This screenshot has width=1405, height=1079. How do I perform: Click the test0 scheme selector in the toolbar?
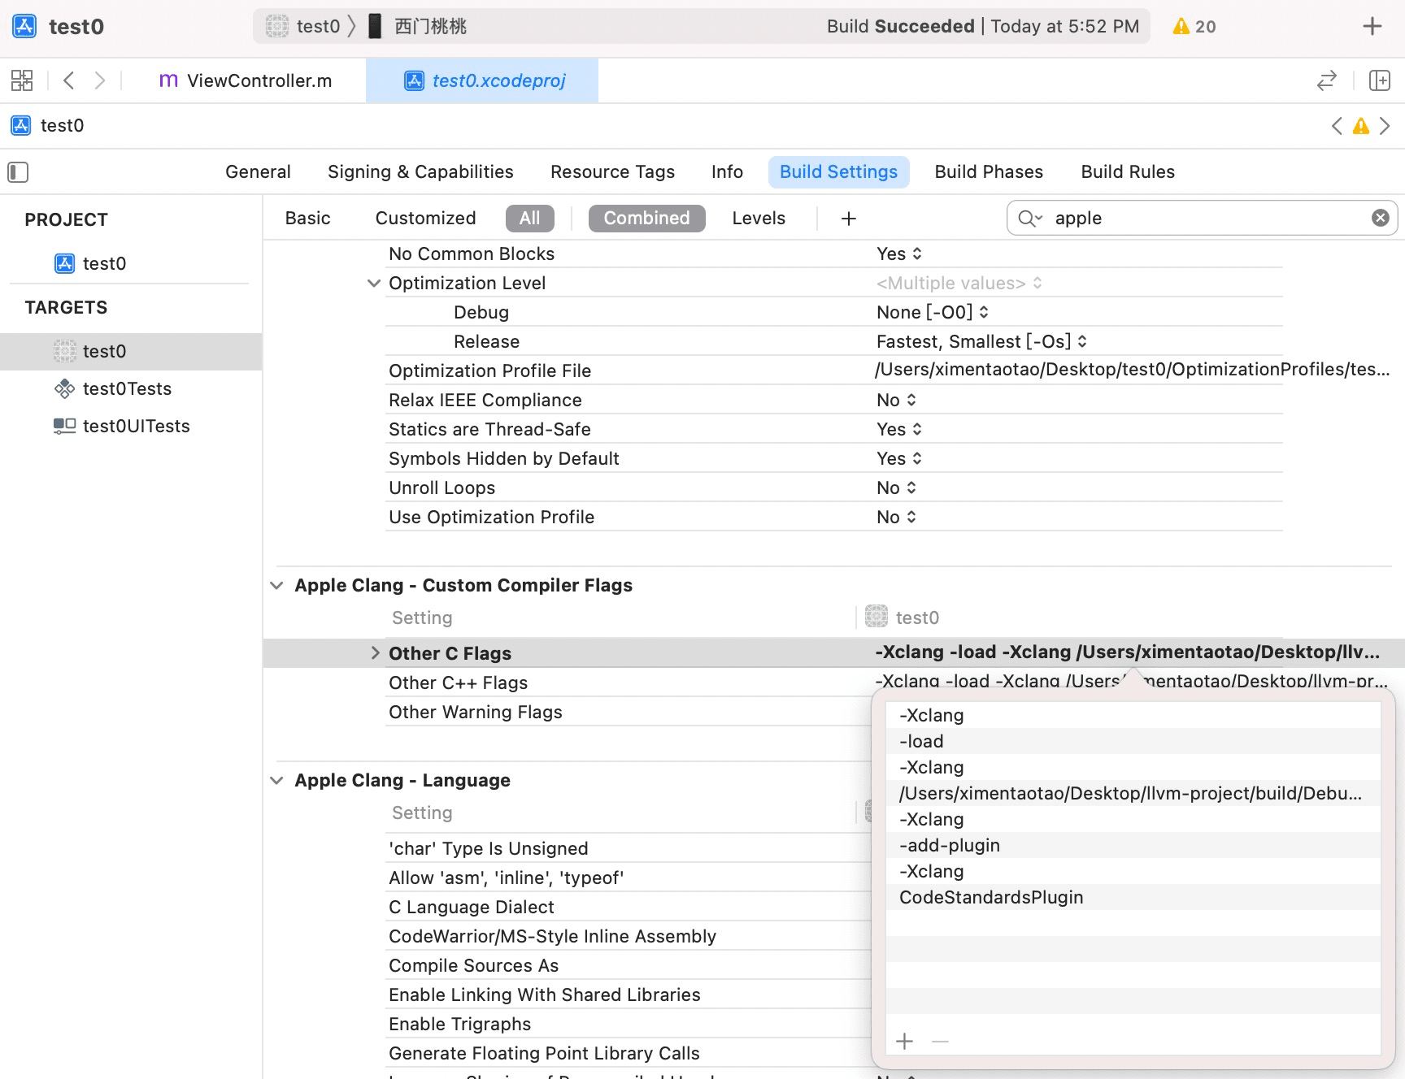pos(303,26)
